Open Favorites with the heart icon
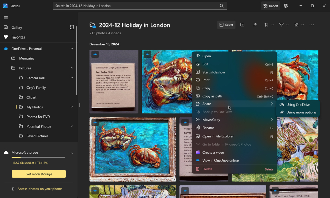 [x=18, y=37]
